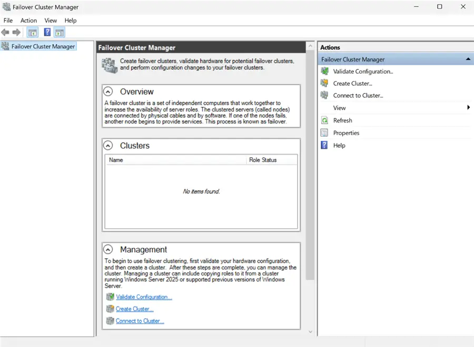Click the icon beside the Connect to Cluster link in Management
The height and width of the screenshot is (347, 474).
click(x=110, y=321)
